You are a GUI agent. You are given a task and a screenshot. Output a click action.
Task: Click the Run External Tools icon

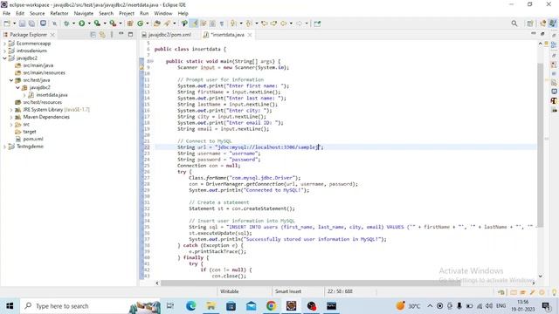(113, 24)
